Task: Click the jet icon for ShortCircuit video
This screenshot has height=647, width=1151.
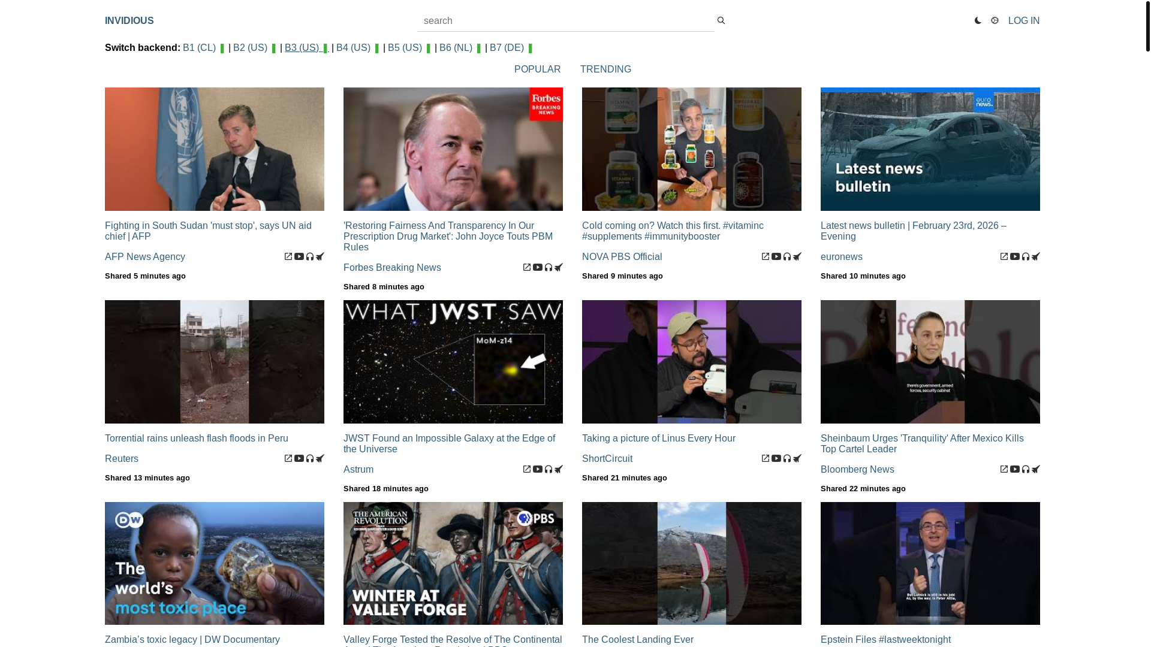Action: click(797, 459)
